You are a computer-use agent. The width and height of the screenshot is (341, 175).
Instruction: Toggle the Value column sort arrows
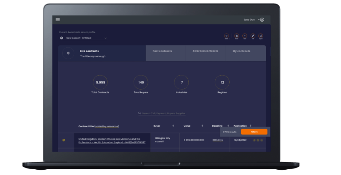[x=202, y=126]
